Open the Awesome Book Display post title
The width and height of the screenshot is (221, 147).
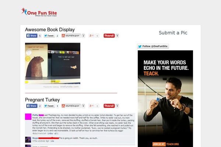pyautogui.click(x=50, y=30)
